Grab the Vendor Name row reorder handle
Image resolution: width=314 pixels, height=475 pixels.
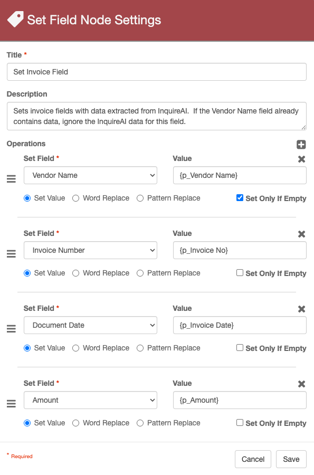(x=11, y=179)
